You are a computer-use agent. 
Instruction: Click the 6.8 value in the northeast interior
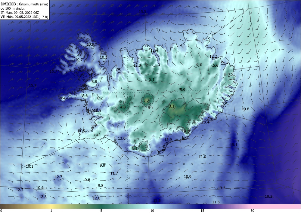pos(199,65)
